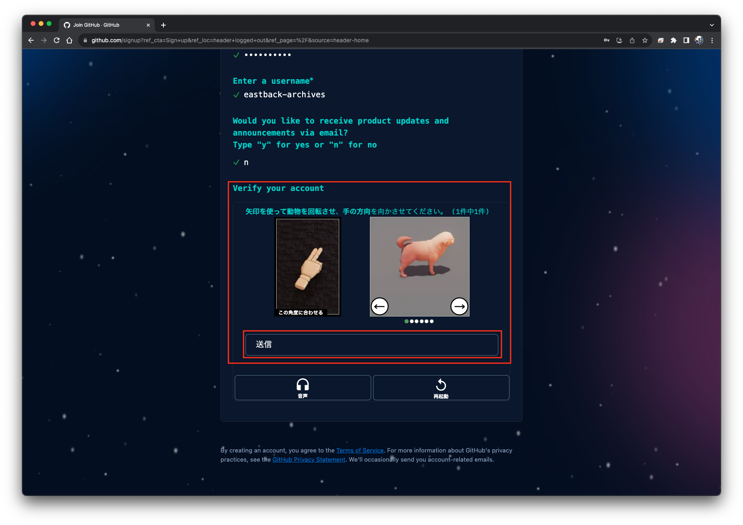Select the Join GitHub · GitHub tab

pos(107,25)
